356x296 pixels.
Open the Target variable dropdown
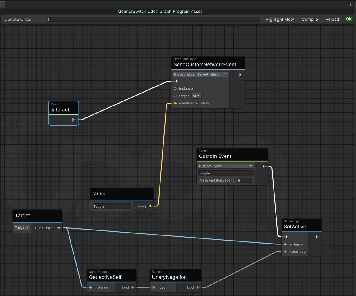click(22, 227)
